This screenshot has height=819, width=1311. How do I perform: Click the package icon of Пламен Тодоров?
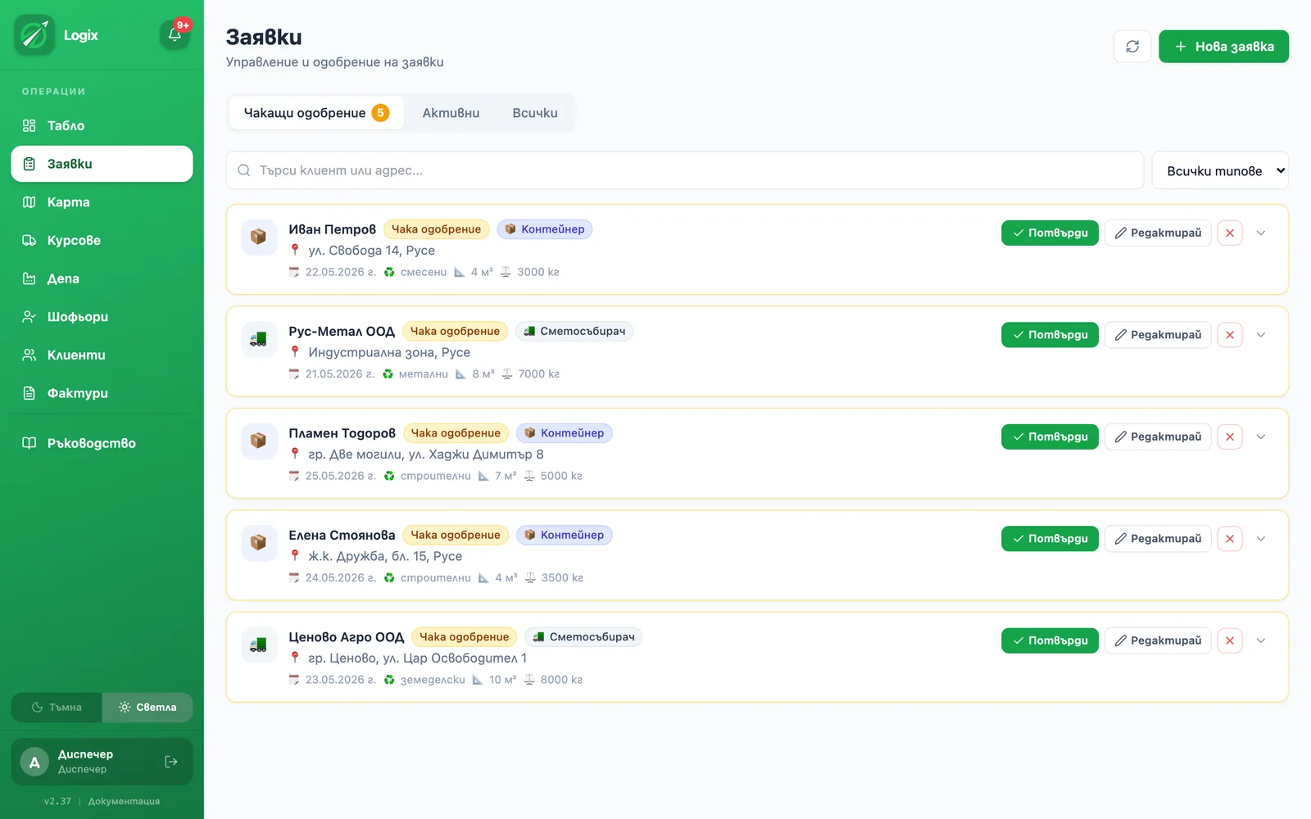click(x=258, y=441)
